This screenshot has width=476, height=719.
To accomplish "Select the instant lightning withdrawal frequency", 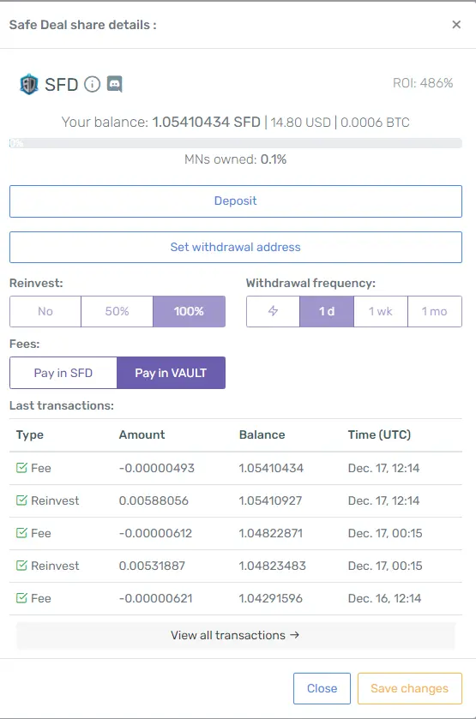I will 273,311.
